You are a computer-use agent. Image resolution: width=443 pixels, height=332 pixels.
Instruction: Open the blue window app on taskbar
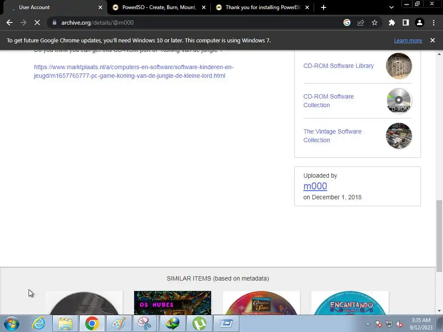pyautogui.click(x=226, y=323)
